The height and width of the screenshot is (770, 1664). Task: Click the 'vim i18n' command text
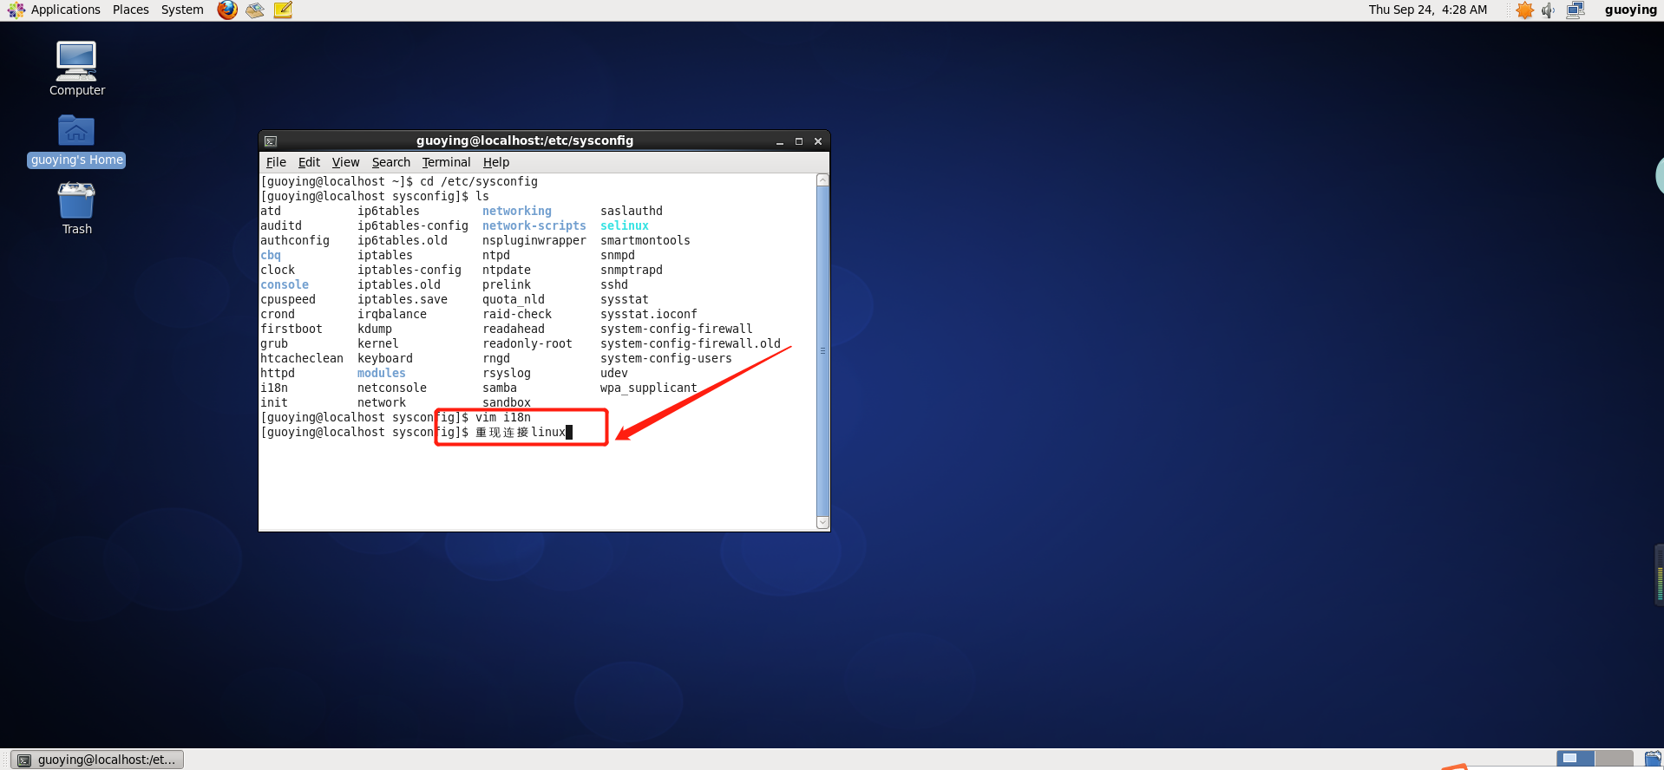click(503, 417)
